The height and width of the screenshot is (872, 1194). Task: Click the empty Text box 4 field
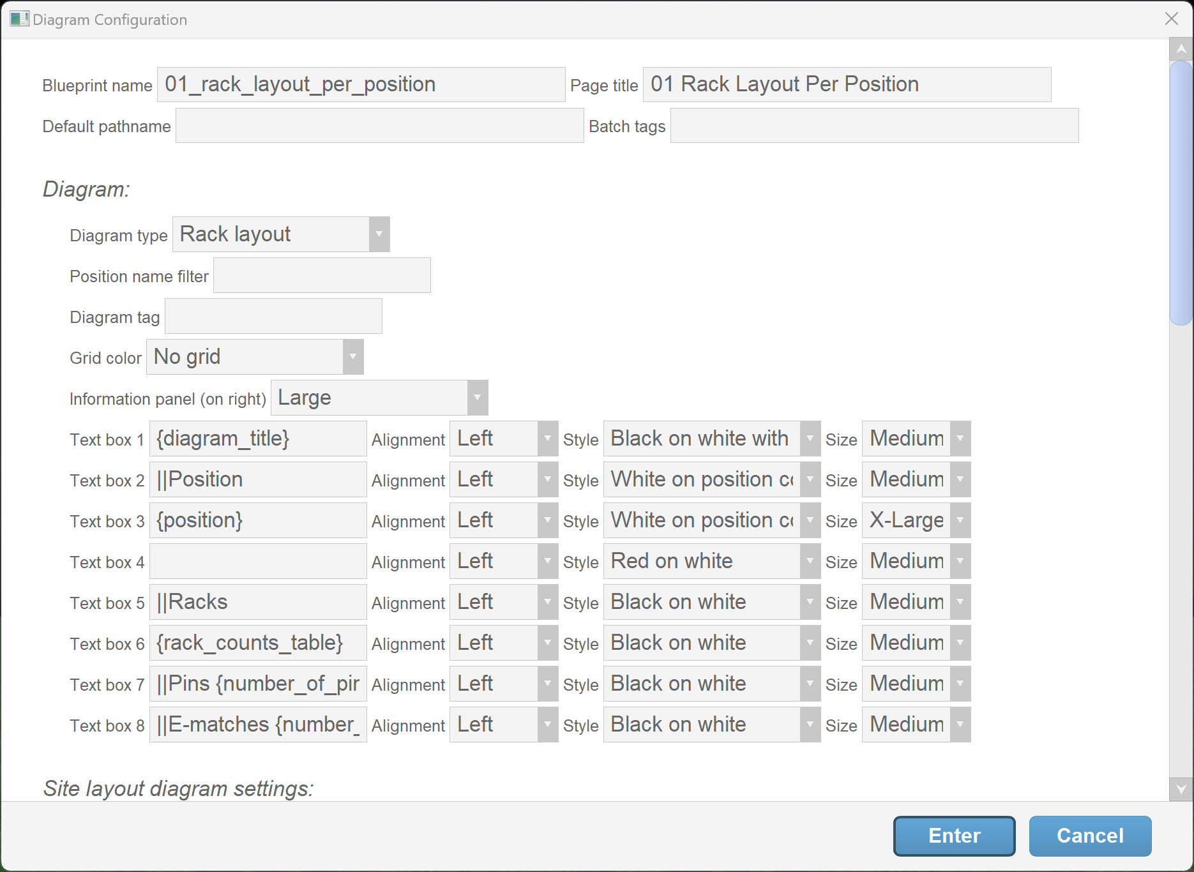tap(258, 561)
